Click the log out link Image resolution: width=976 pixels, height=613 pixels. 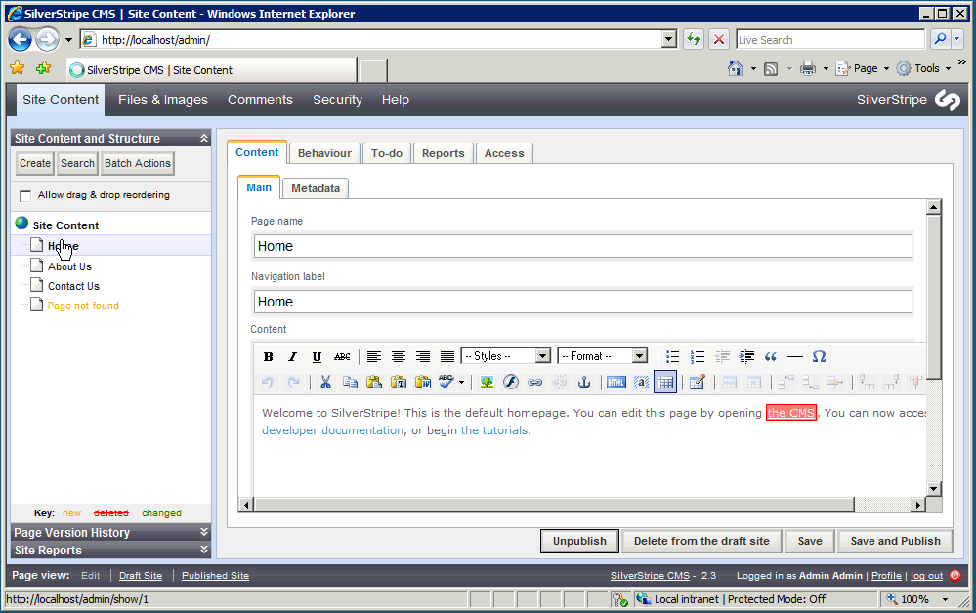[x=927, y=576]
